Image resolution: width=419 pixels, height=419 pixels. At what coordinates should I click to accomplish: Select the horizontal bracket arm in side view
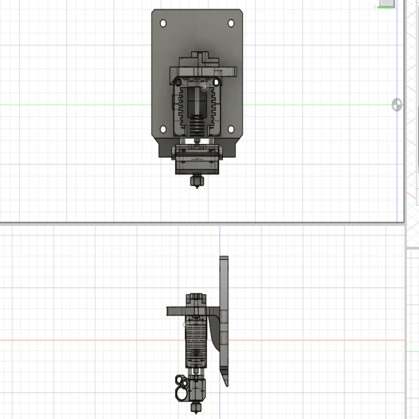tap(192, 311)
